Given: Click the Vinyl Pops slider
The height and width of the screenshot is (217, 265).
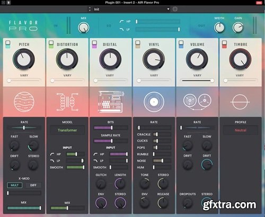Looking at the screenshot, I should click(x=162, y=147).
